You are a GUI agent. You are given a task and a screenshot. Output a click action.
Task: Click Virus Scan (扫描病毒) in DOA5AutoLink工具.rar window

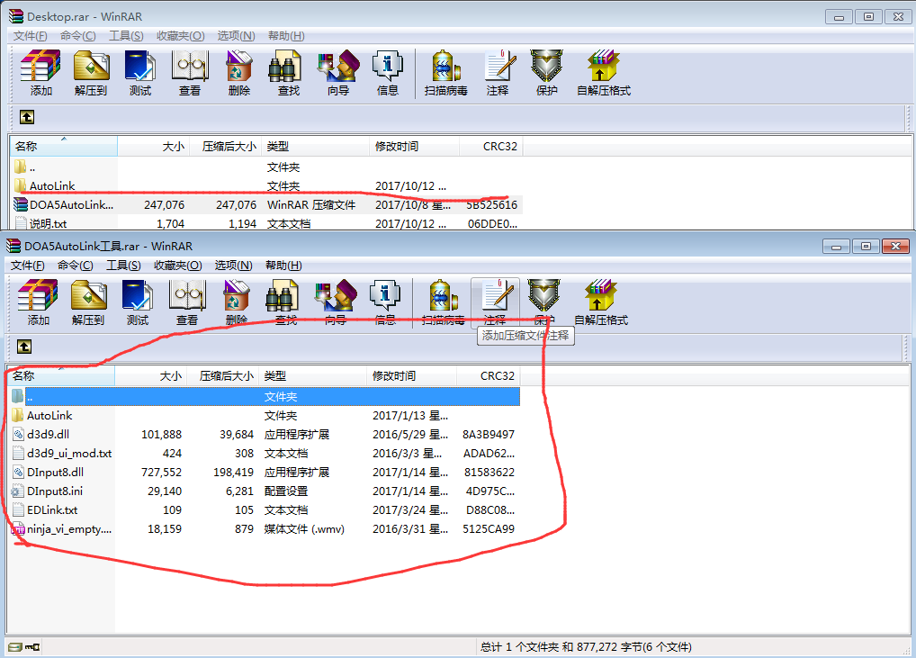pyautogui.click(x=444, y=302)
